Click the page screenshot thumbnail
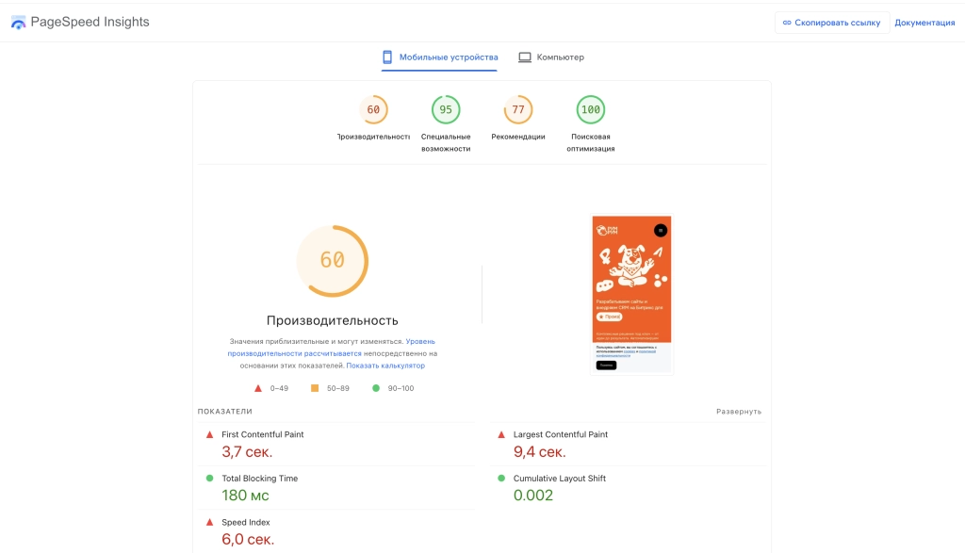 [x=630, y=294]
